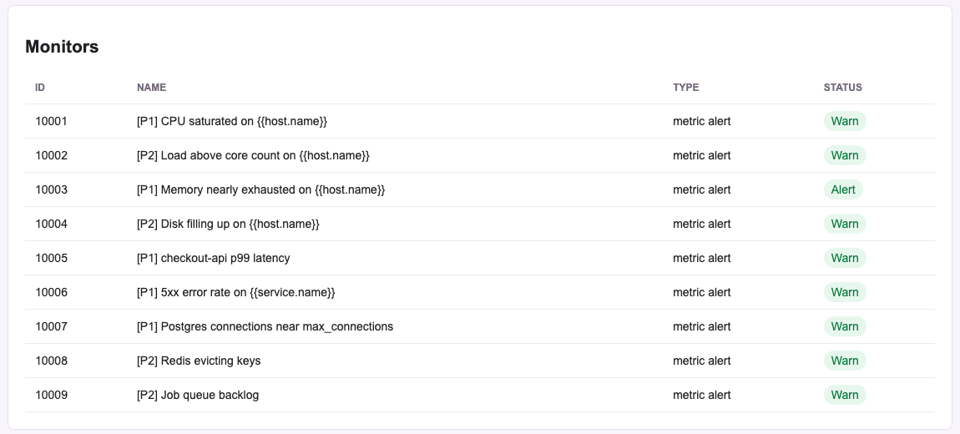This screenshot has width=960, height=434.
Task: Click 'metric alert' type in row 10008
Action: pyautogui.click(x=701, y=361)
